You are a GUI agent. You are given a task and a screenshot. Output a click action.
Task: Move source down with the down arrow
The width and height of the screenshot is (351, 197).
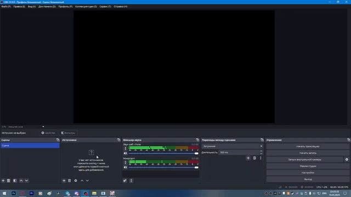click(87, 181)
